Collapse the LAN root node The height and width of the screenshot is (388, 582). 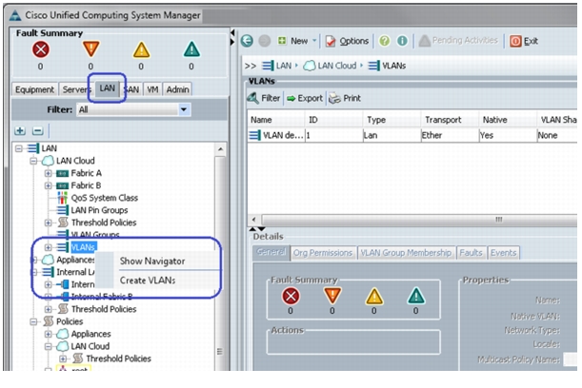point(18,148)
